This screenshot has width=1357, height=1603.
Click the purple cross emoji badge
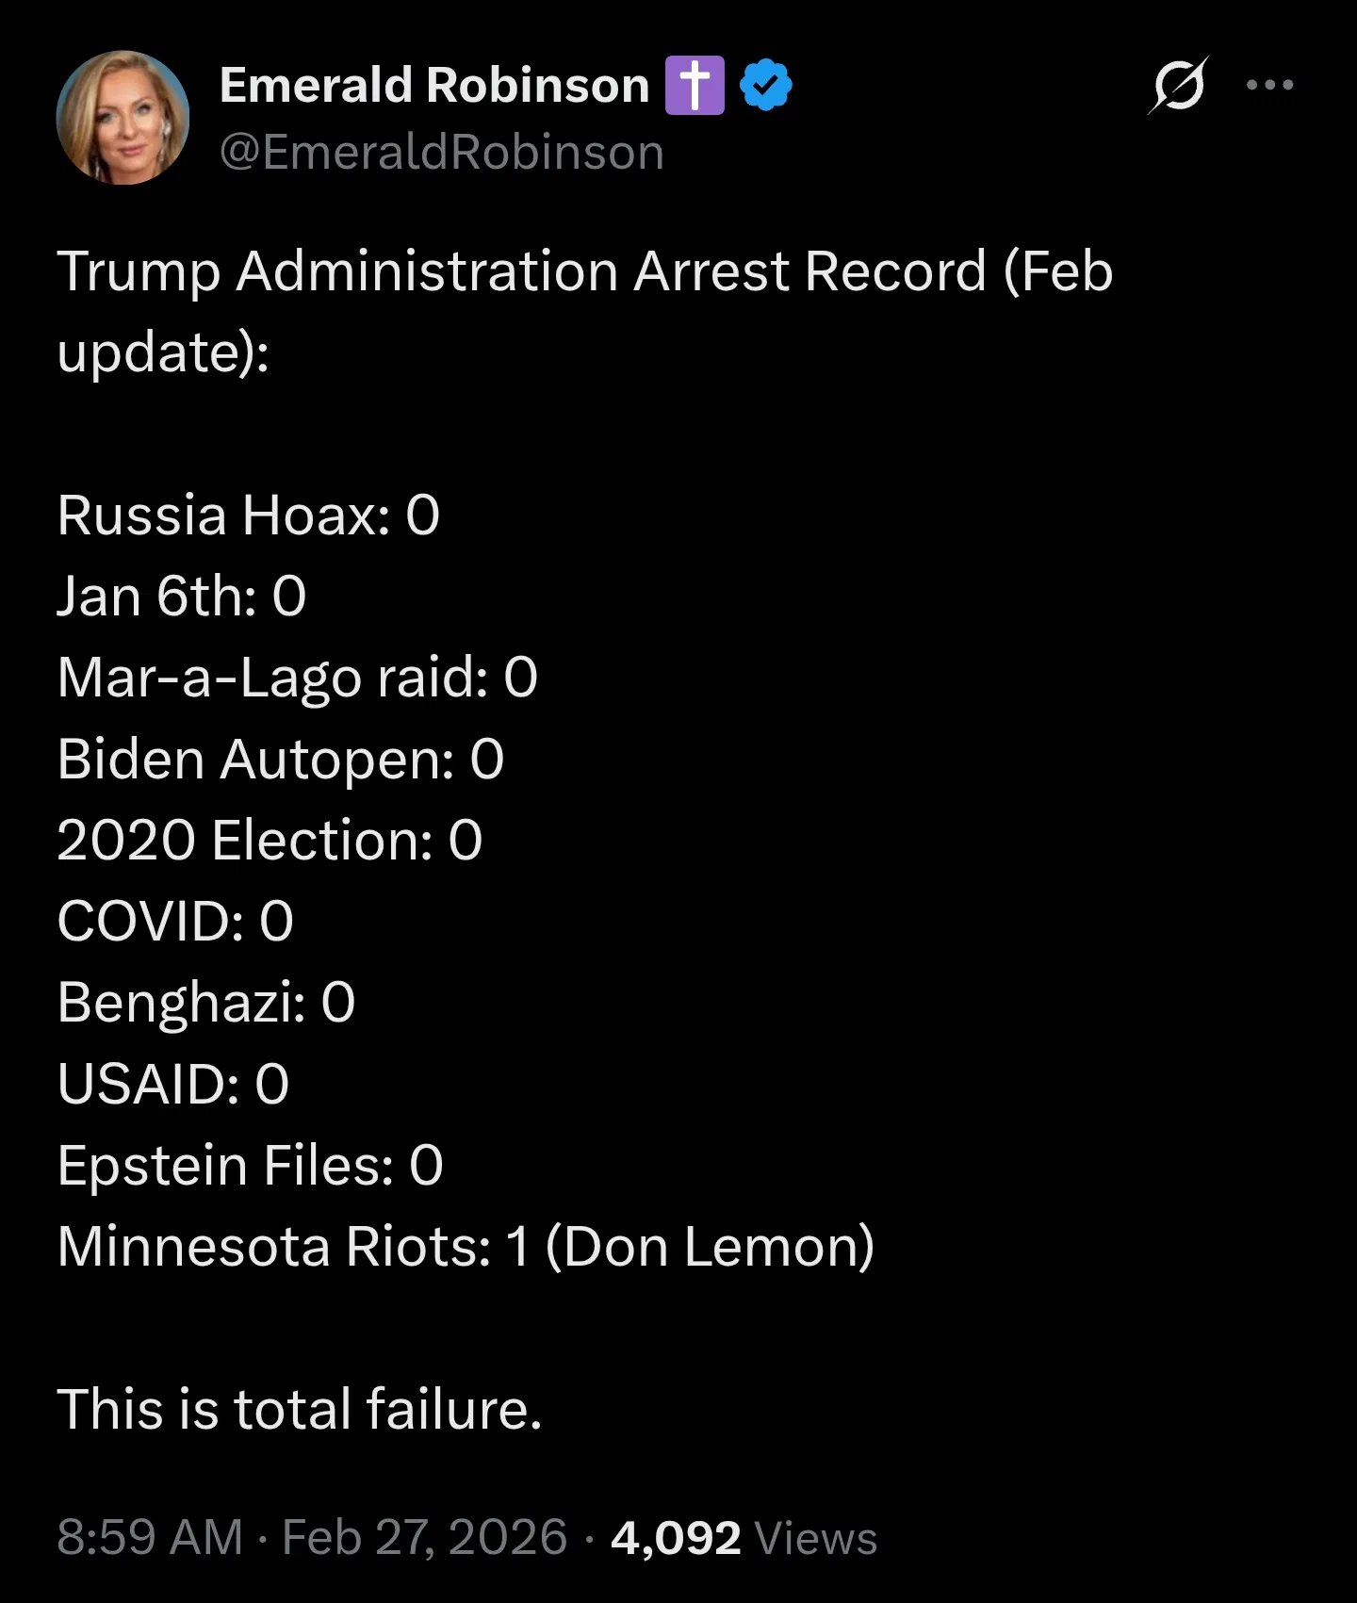point(695,86)
